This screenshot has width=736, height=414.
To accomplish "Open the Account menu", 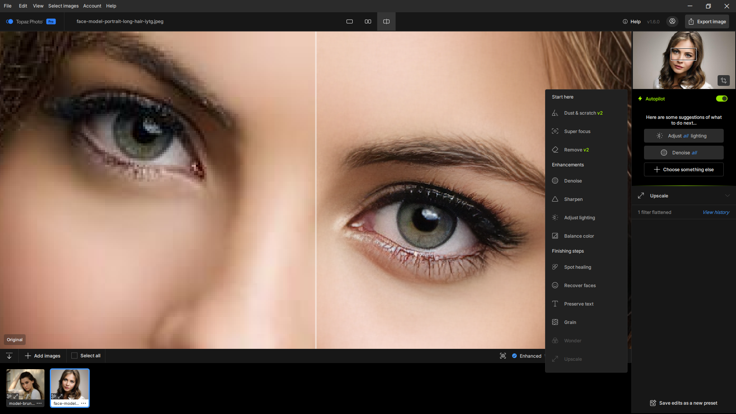I will (x=92, y=6).
